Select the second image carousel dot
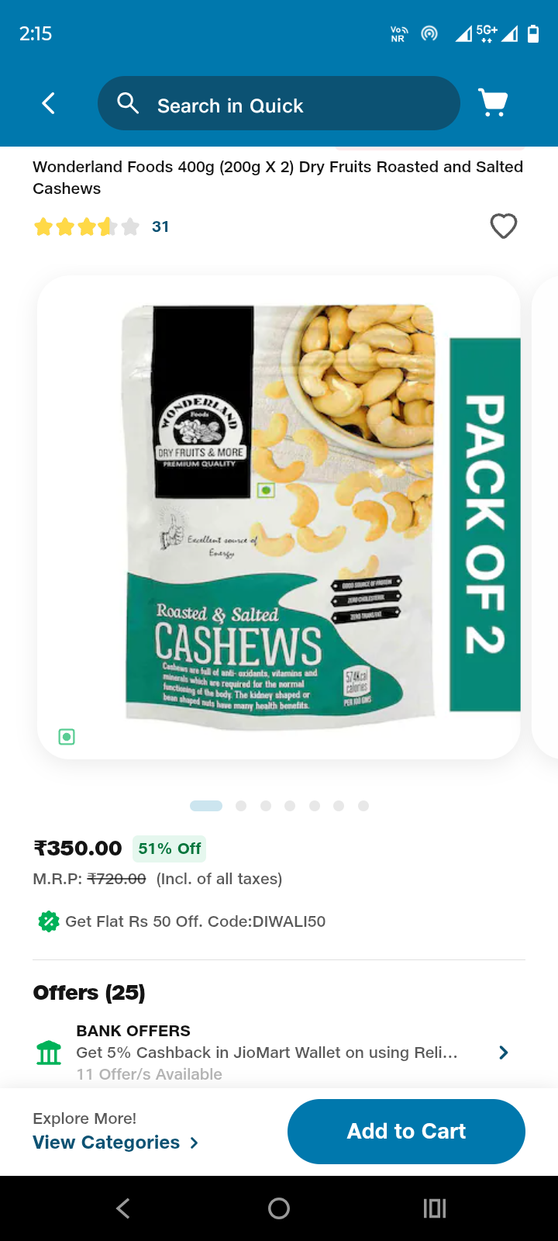558x1241 pixels. 241,806
